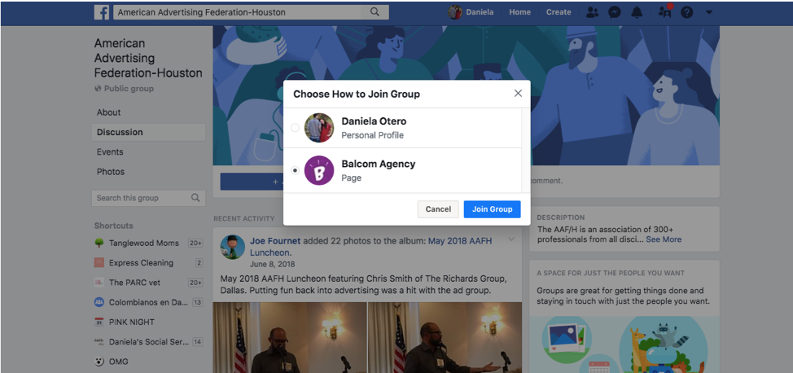Click the Cancel button

[438, 209]
